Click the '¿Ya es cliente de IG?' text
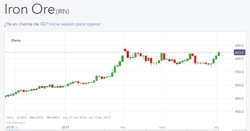The height and width of the screenshot is (131, 250). tap(26, 24)
